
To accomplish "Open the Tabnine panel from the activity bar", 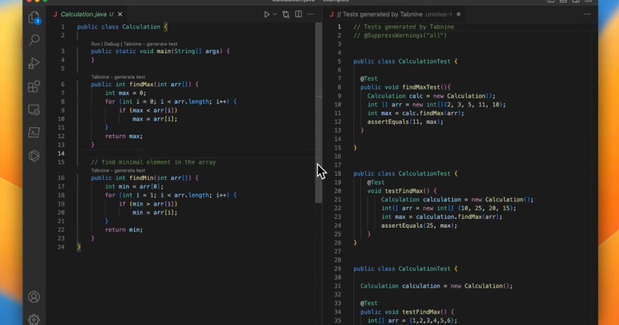I will (x=34, y=156).
